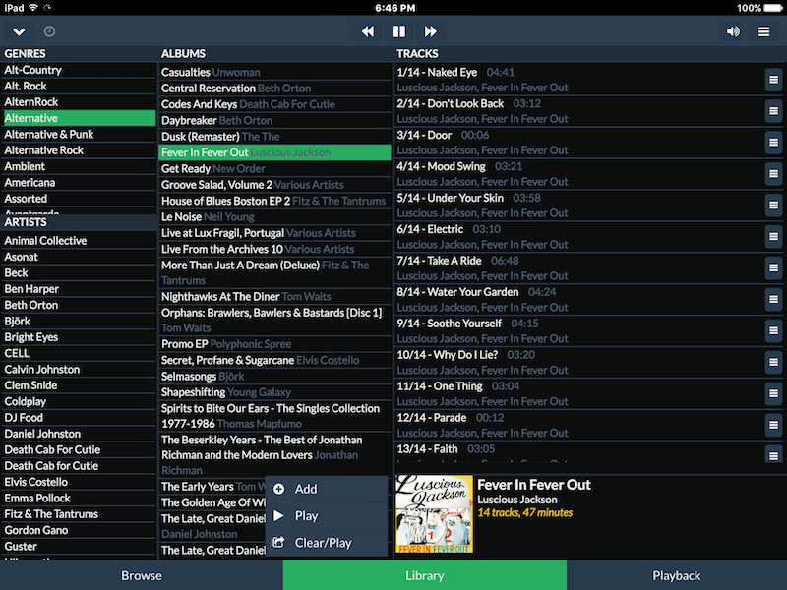Select artist Gordon Gano
This screenshot has height=590, width=787.
click(x=80, y=530)
